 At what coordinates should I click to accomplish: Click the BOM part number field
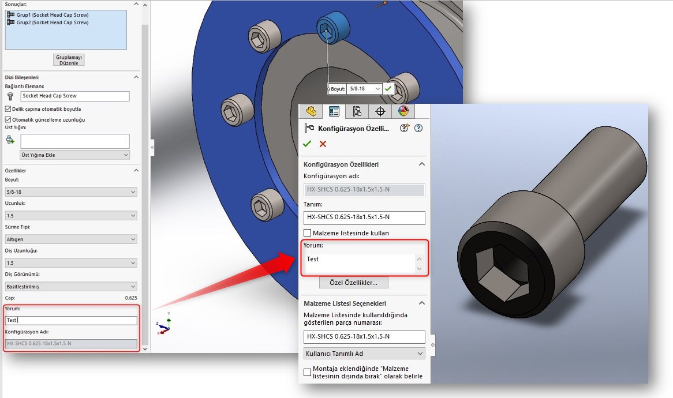(x=364, y=337)
